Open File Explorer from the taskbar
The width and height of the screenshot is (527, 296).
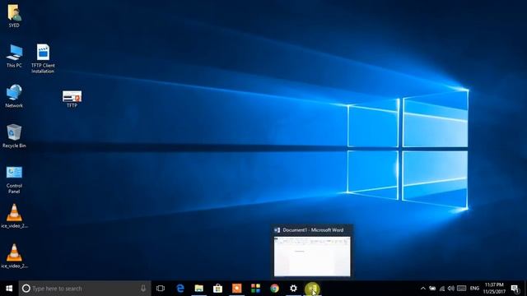pos(199,289)
